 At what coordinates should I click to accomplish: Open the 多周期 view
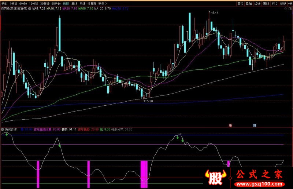[x=92, y=3]
